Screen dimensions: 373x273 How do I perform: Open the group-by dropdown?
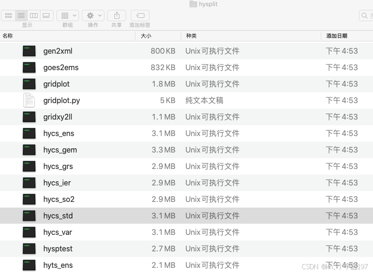(x=68, y=16)
